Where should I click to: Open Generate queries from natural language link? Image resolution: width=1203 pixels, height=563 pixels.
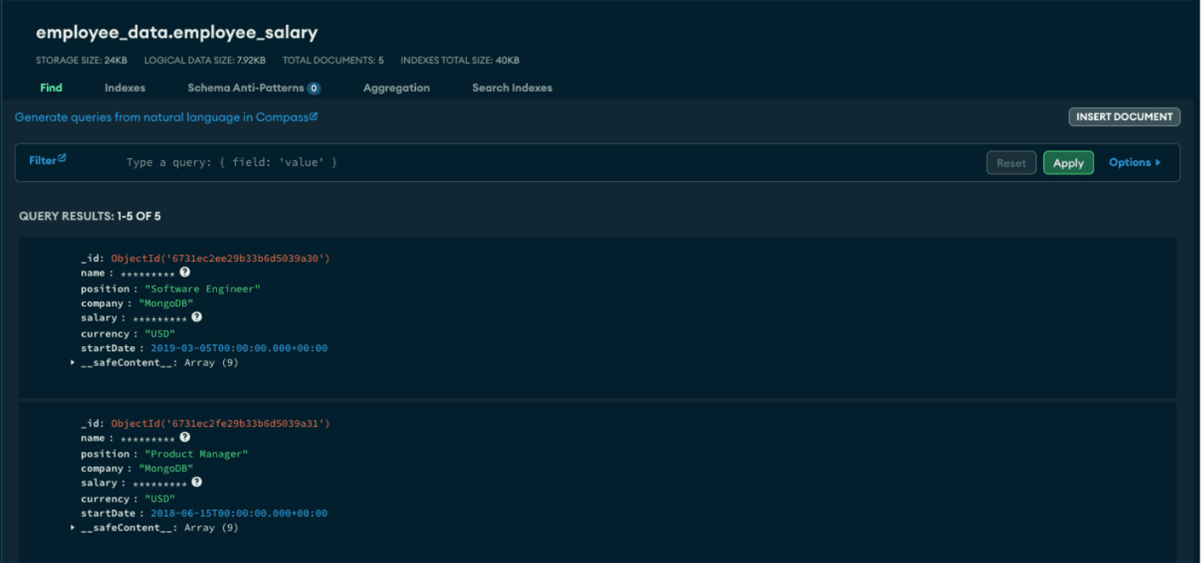162,117
